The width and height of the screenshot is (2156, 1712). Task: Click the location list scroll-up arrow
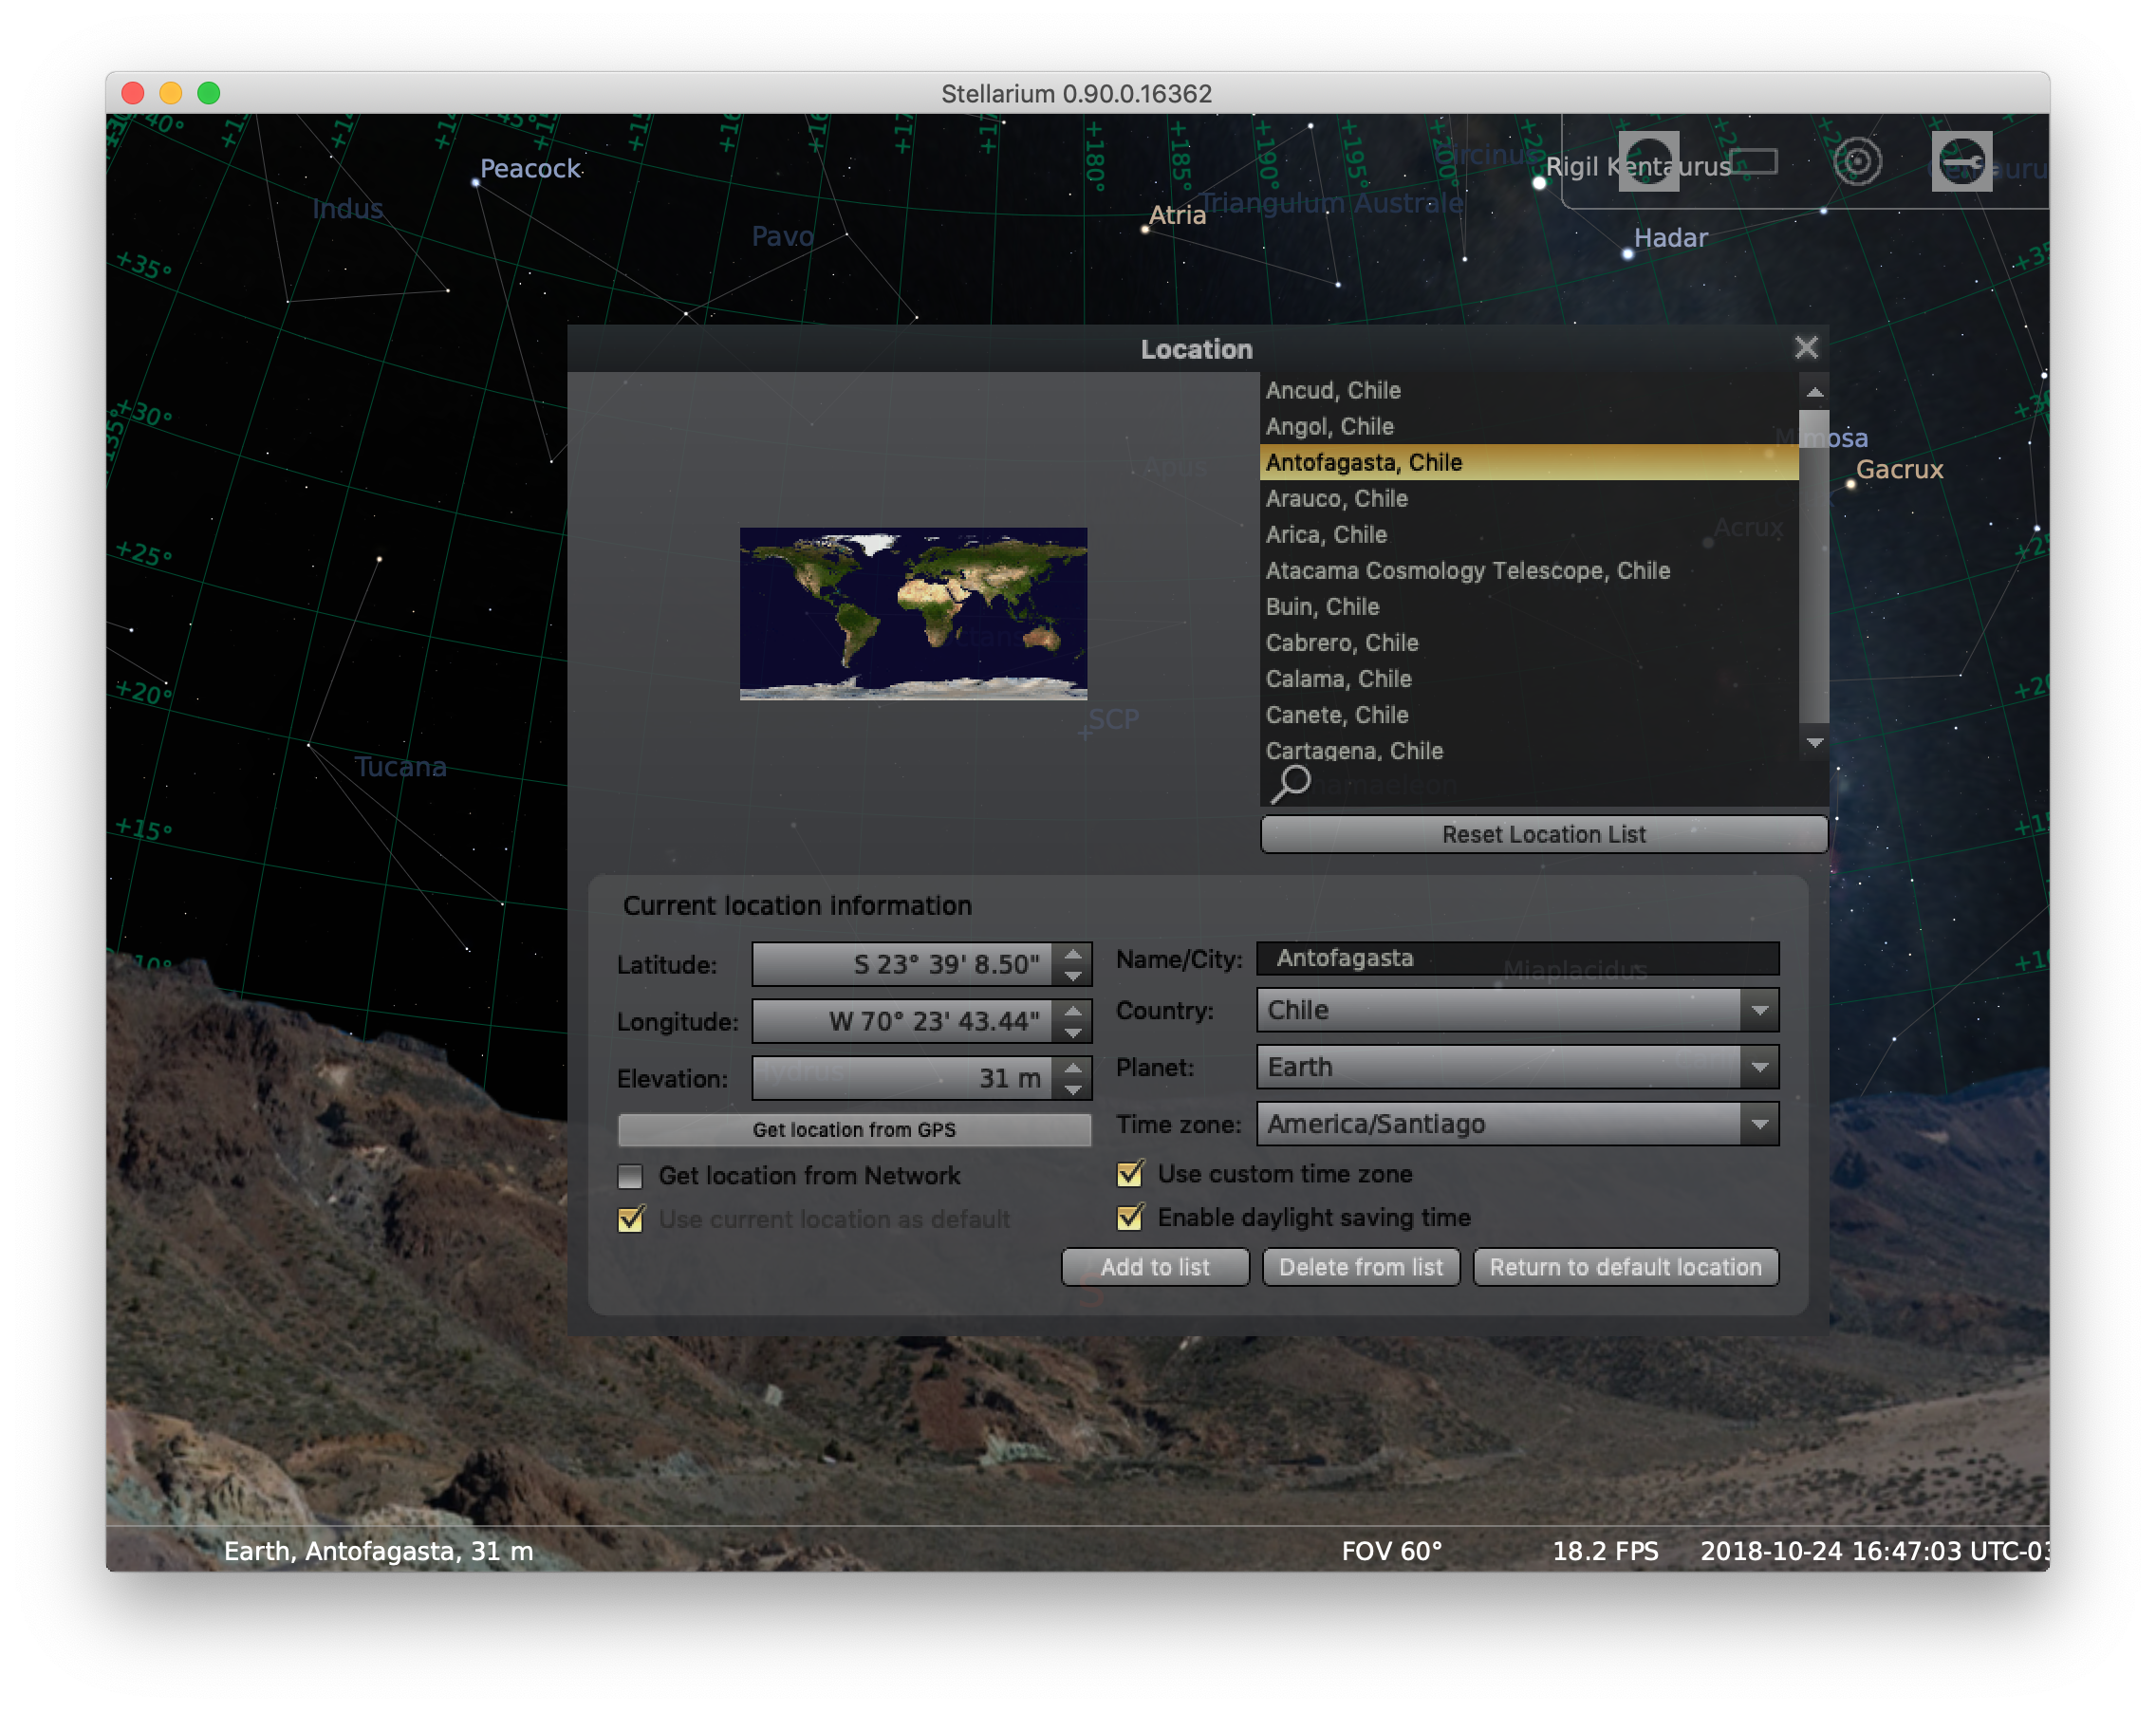(1814, 391)
